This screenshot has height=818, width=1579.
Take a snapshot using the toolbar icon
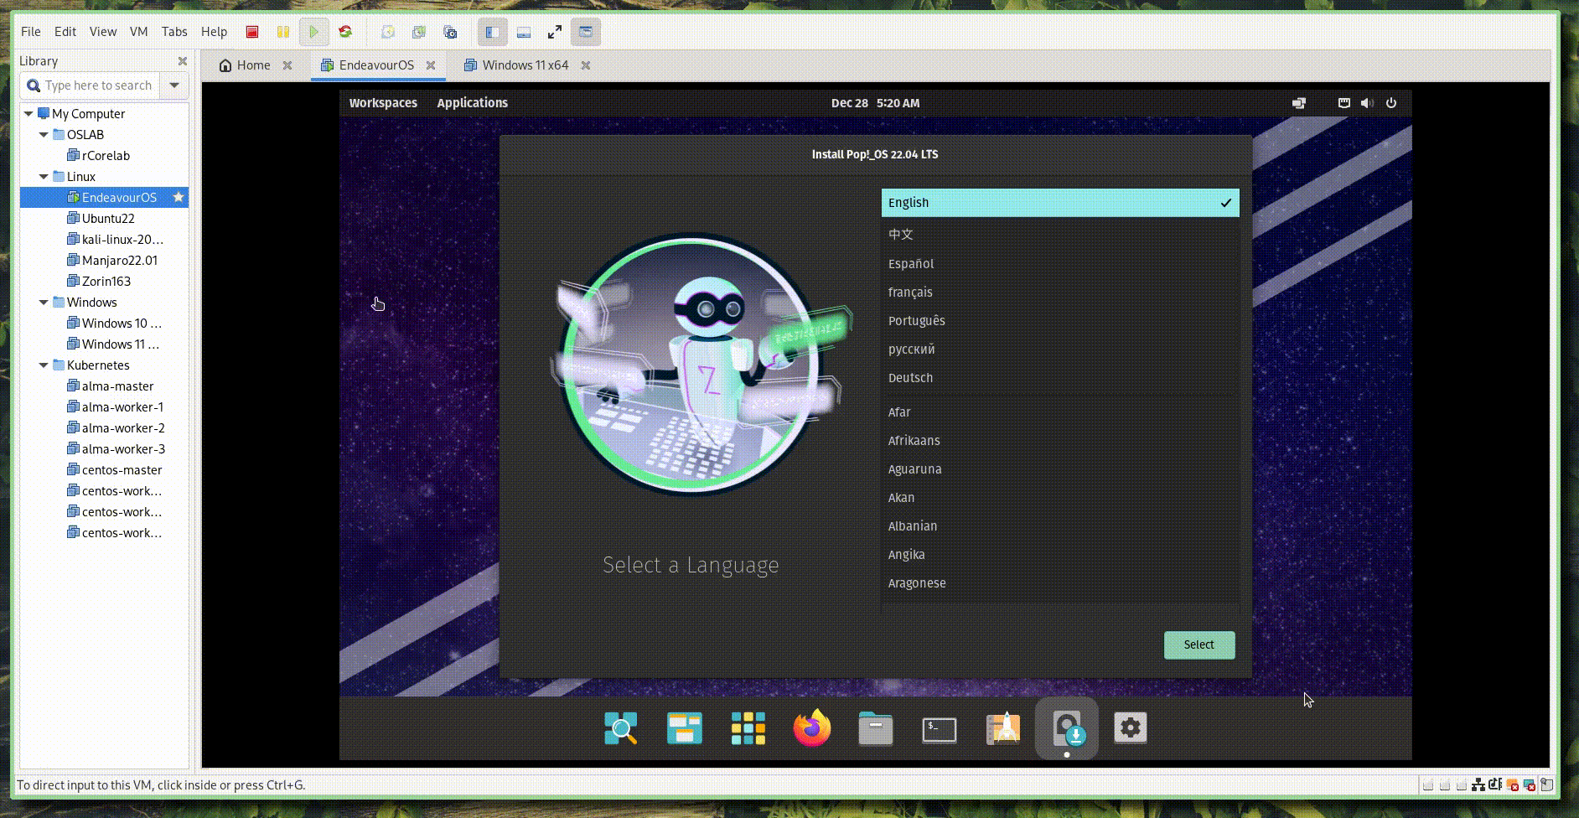point(388,32)
